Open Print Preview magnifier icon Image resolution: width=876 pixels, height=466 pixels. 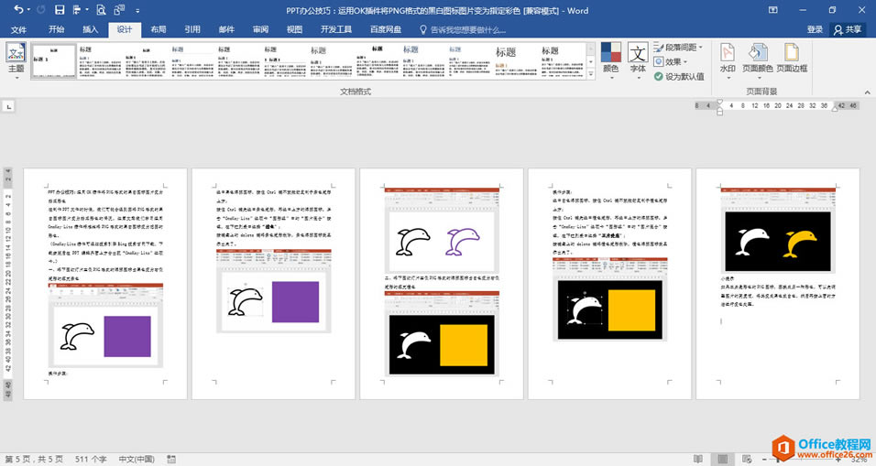tap(101, 9)
